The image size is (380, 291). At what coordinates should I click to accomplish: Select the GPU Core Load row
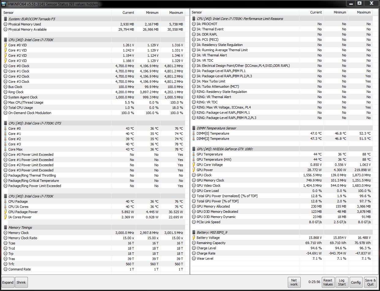[281, 191]
